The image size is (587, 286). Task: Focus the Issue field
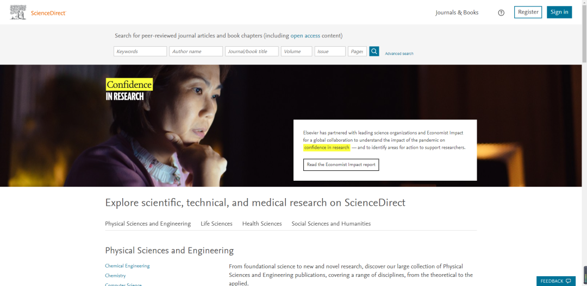point(330,51)
